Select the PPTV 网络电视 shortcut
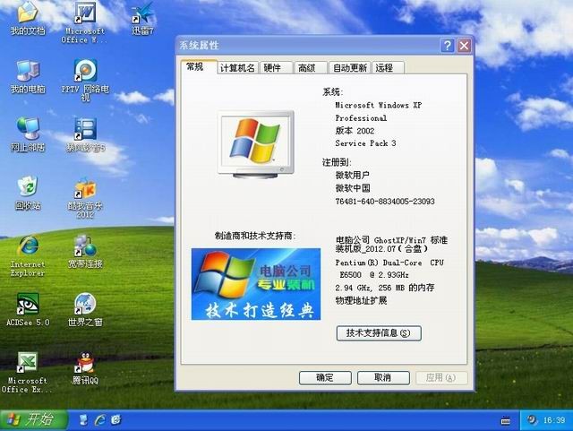Viewport: 573px width, 431px height. [85, 81]
